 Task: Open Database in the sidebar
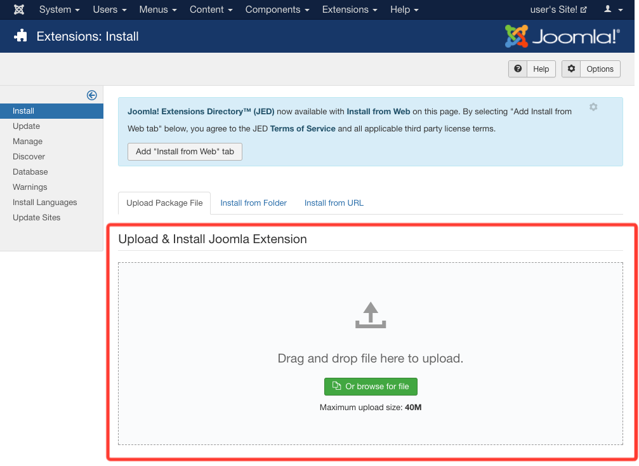click(30, 171)
